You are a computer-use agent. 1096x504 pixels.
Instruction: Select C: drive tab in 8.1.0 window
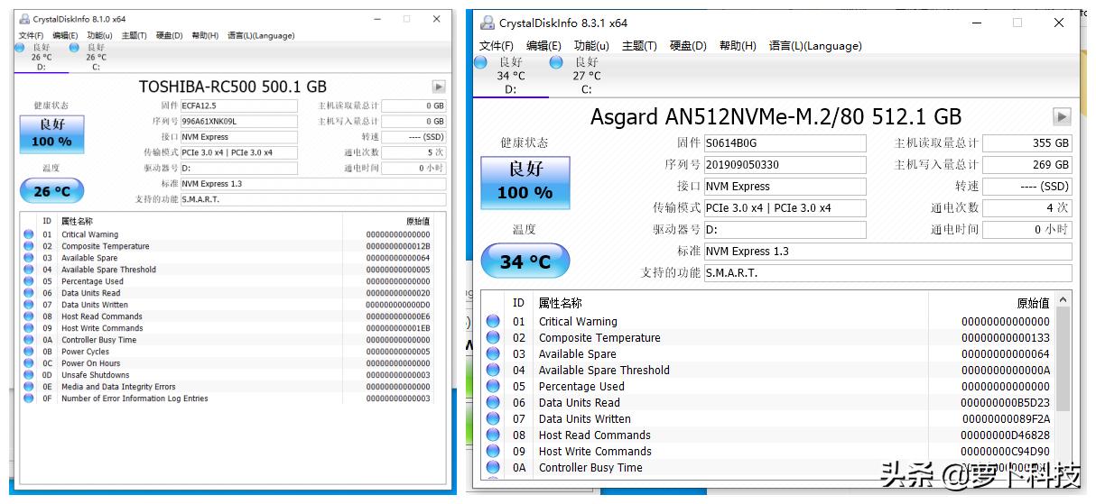pos(96,57)
